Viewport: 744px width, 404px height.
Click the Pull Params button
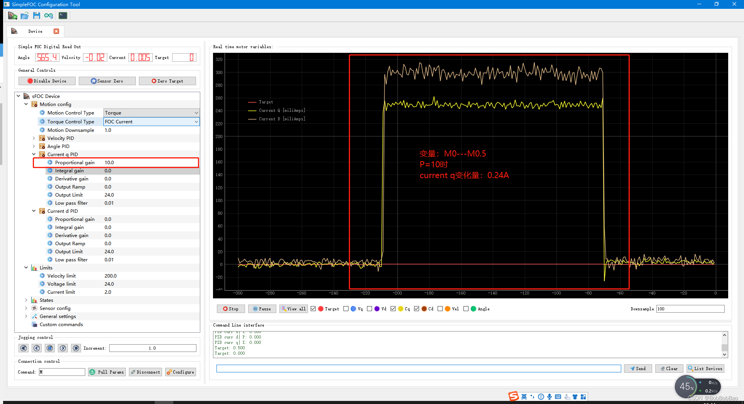(107, 372)
